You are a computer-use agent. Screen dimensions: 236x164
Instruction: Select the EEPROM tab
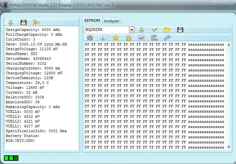point(92,21)
